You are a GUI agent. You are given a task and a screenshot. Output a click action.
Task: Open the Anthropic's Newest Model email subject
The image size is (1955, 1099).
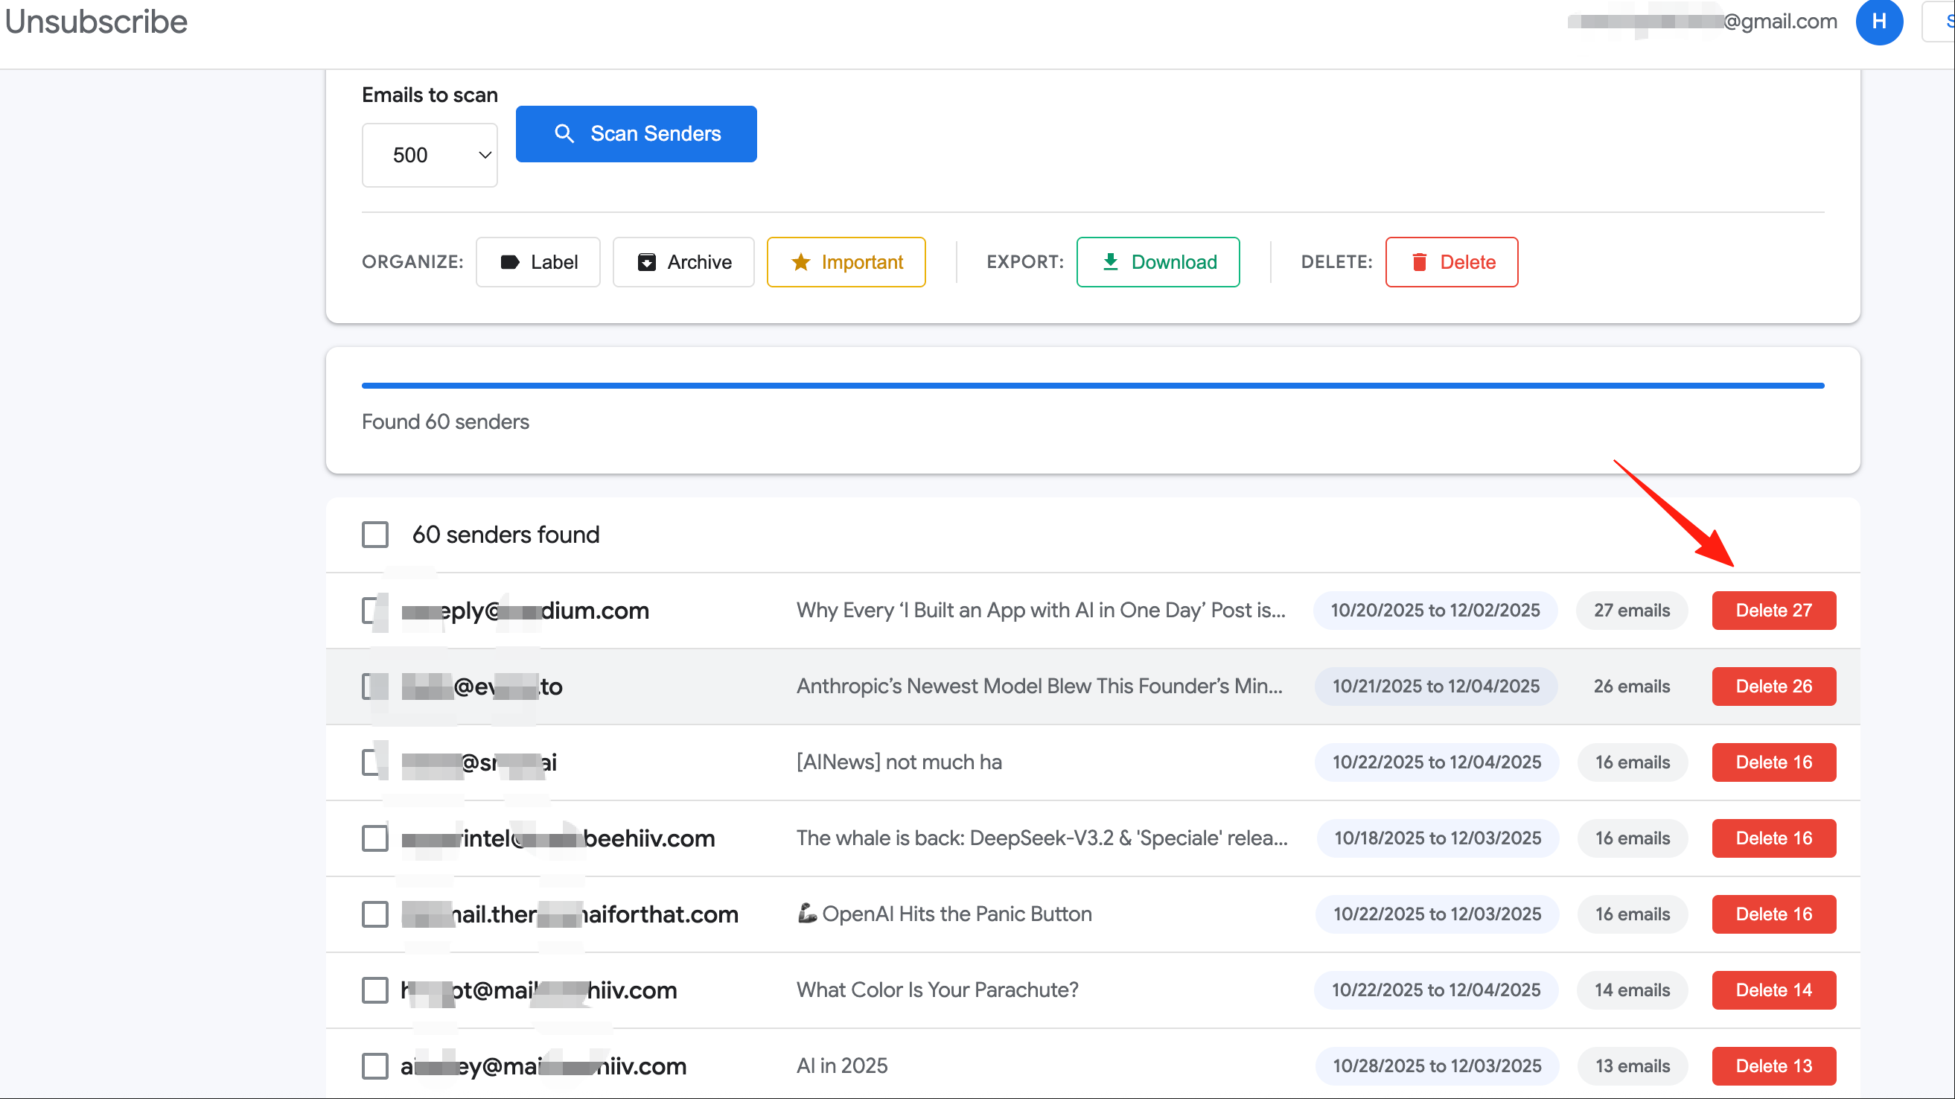coord(1039,686)
